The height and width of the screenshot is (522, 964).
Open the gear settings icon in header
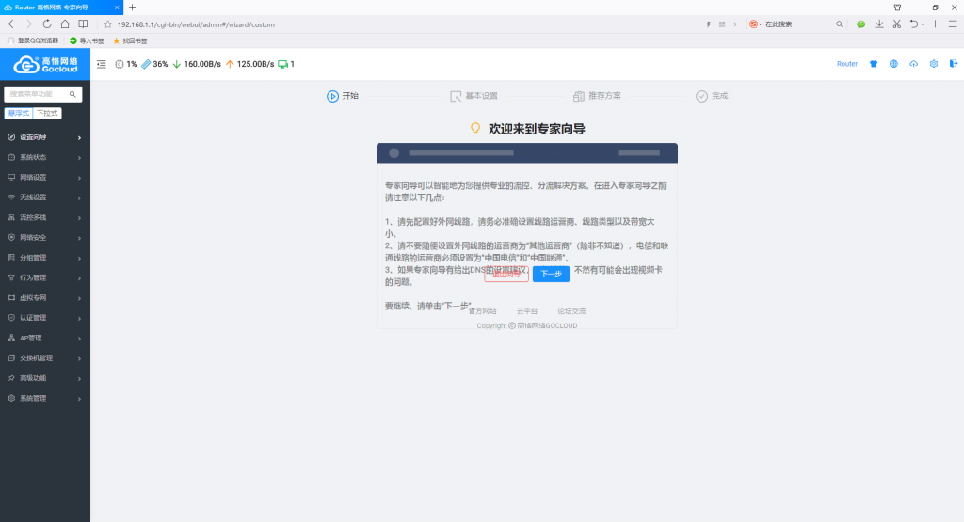[934, 64]
